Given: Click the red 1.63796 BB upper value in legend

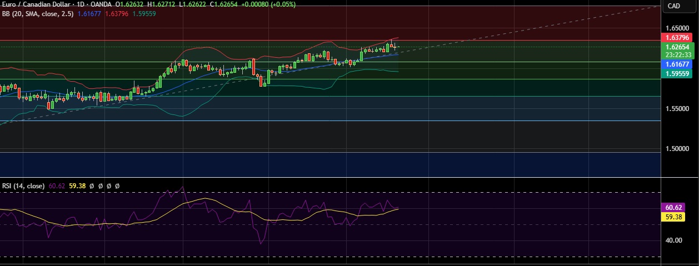Looking at the screenshot, I should [x=118, y=13].
